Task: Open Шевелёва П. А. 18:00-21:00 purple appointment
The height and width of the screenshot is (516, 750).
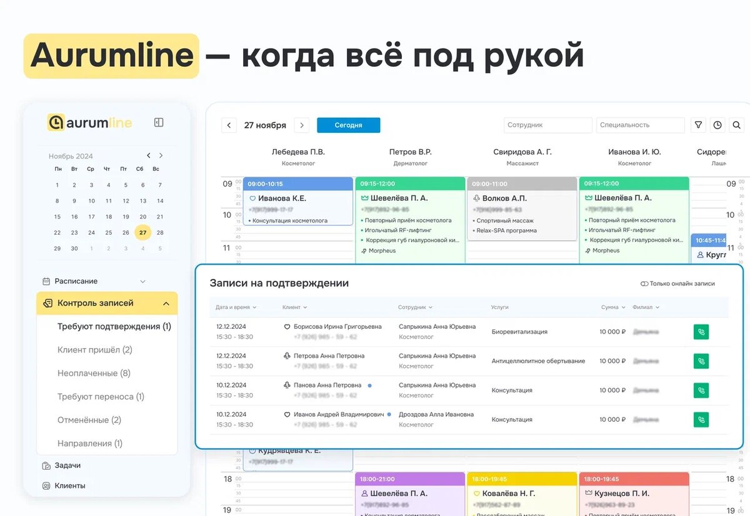Action: [x=410, y=494]
